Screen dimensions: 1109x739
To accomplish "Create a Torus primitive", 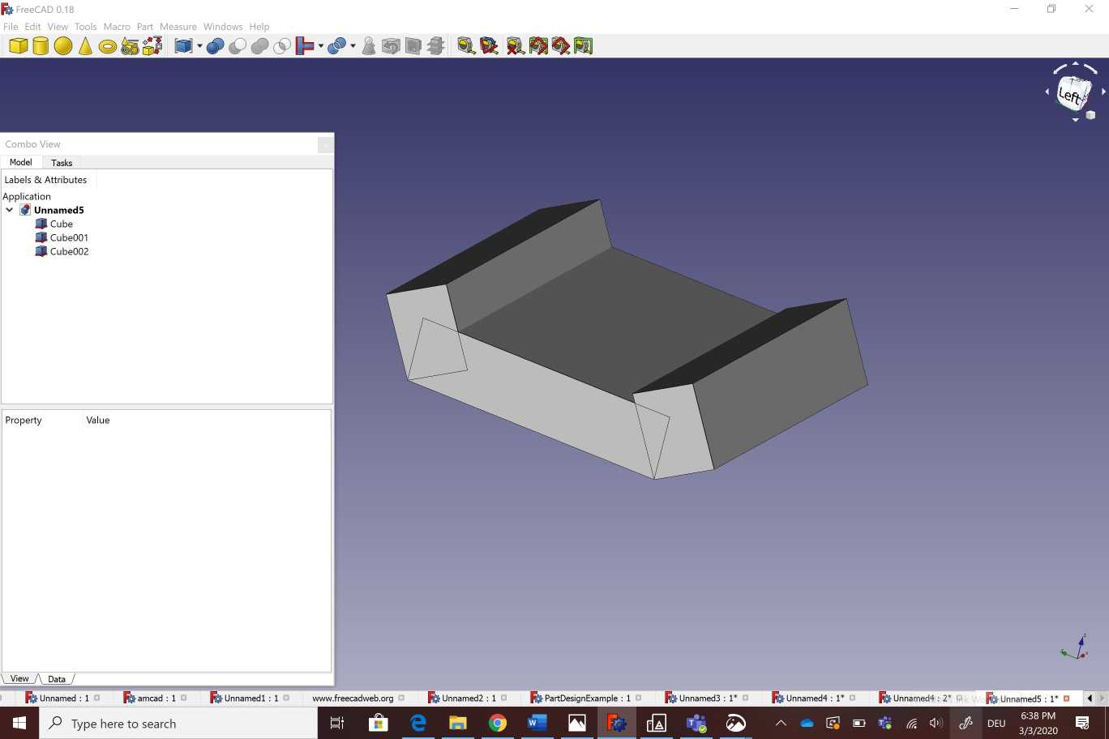I will 107,47.
